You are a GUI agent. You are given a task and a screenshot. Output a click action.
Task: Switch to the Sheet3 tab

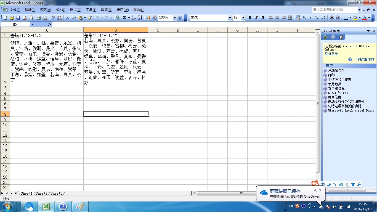pyautogui.click(x=57, y=194)
